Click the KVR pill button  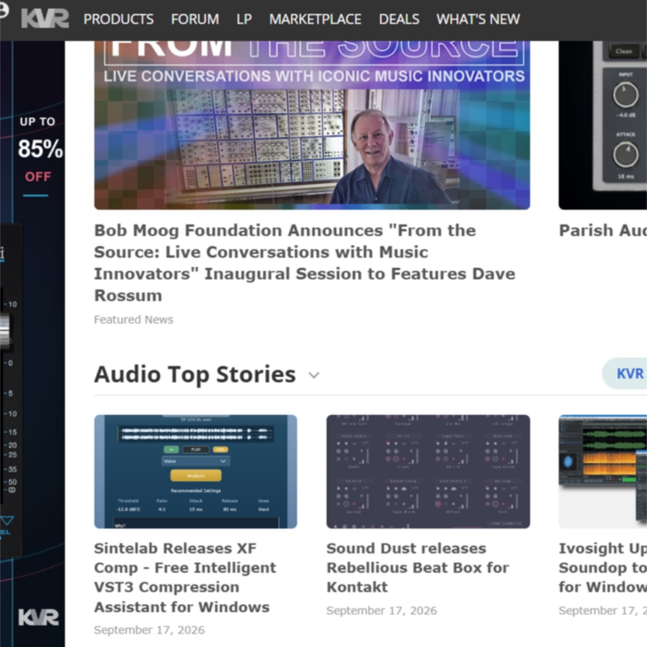tap(625, 373)
